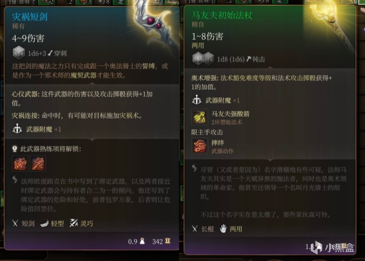365x261 pixels.
Task: Click the 1d6+3 damage die icon
Action: point(19,53)
